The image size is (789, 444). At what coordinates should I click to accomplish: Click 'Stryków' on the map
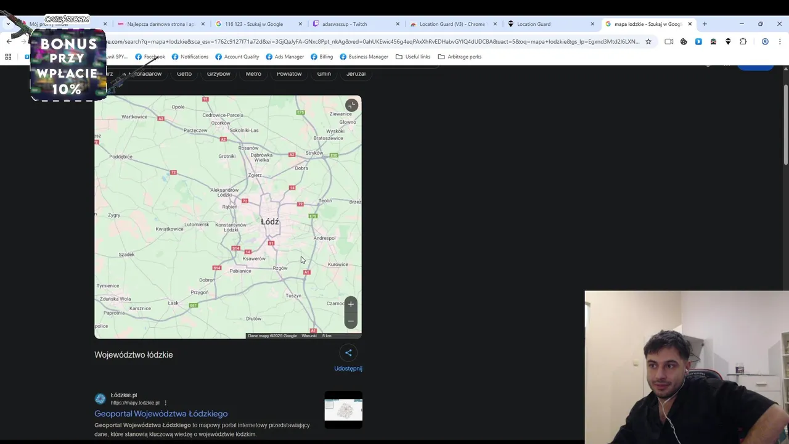coord(314,153)
